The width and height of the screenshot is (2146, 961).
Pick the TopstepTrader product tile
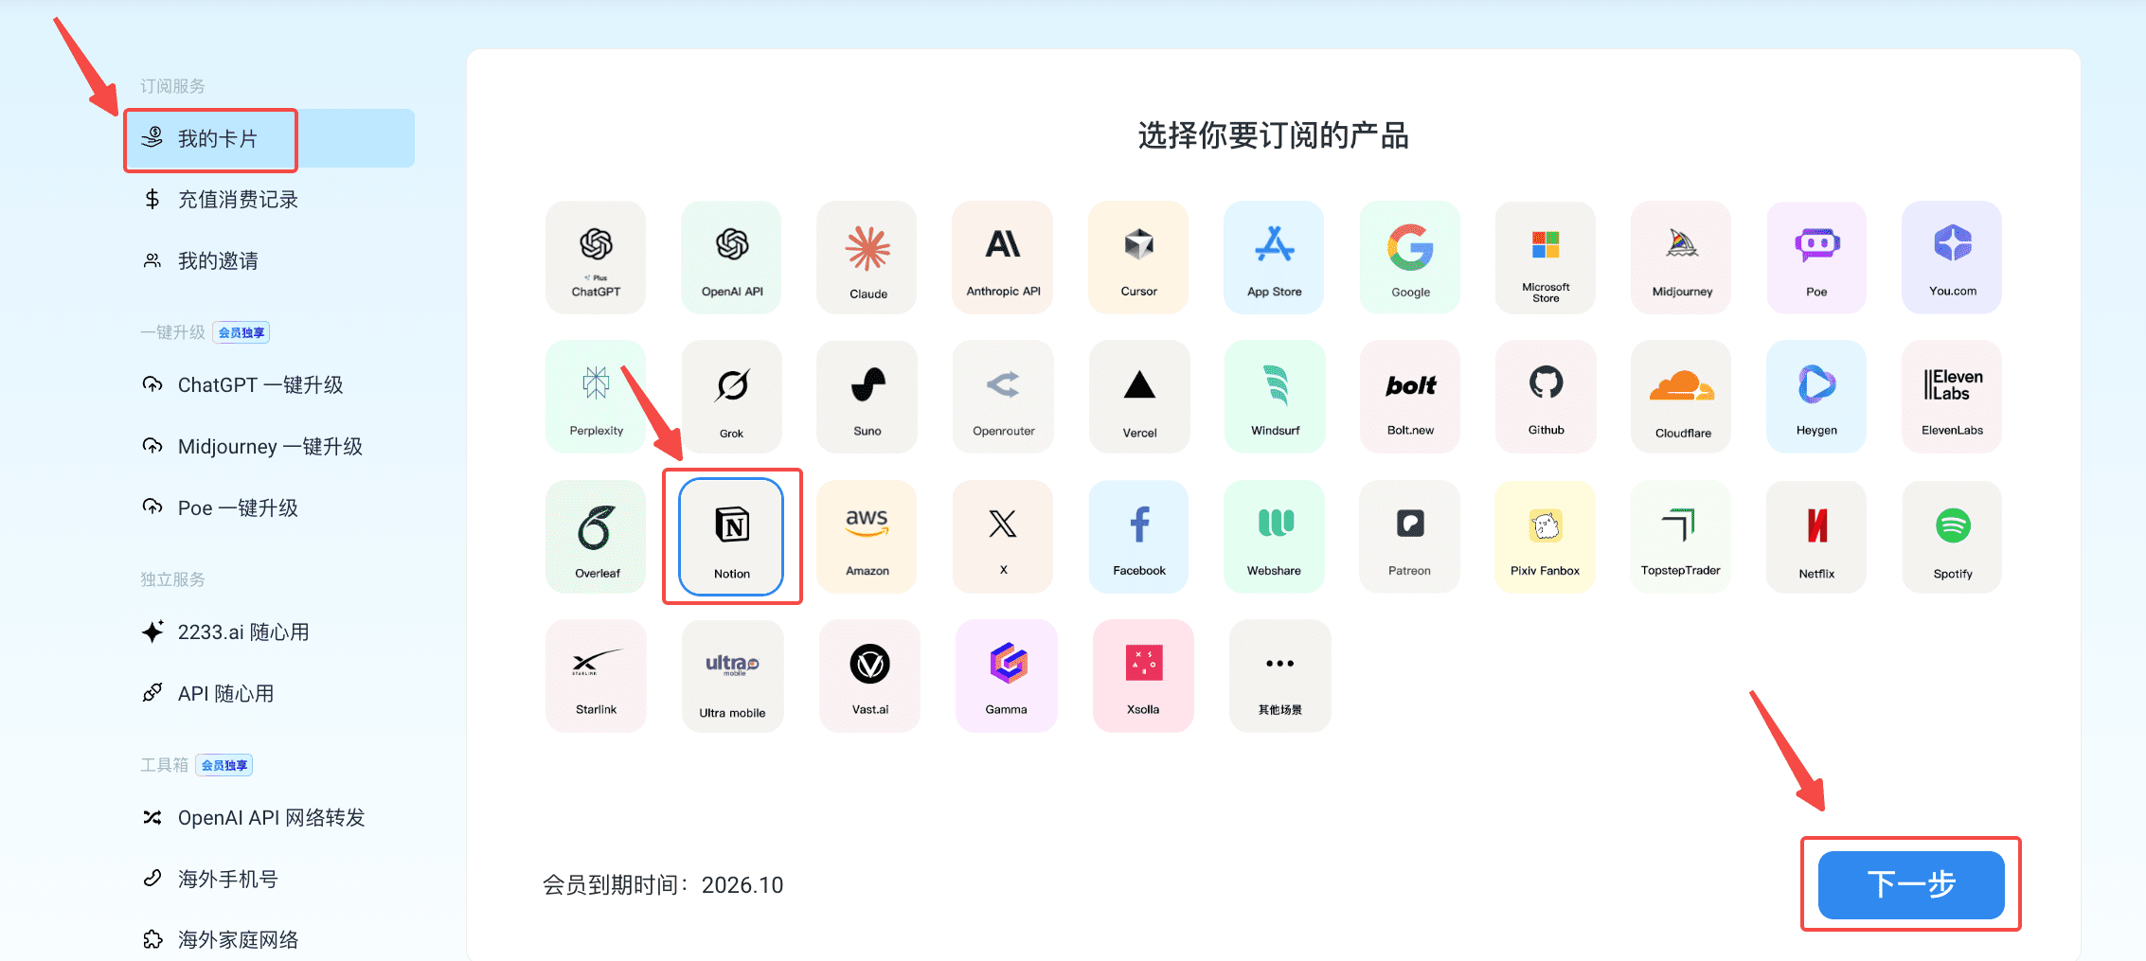click(1681, 537)
